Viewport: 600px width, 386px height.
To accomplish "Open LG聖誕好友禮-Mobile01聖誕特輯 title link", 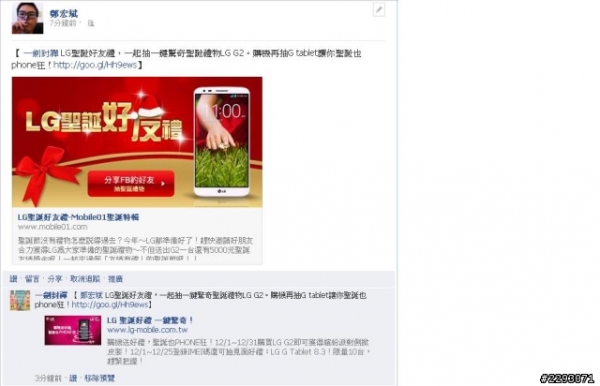I will (78, 217).
